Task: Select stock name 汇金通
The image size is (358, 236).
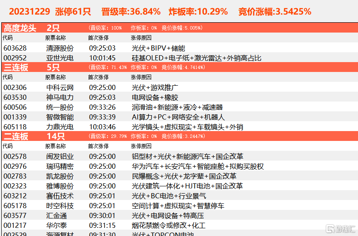Action: pyautogui.click(x=57, y=215)
